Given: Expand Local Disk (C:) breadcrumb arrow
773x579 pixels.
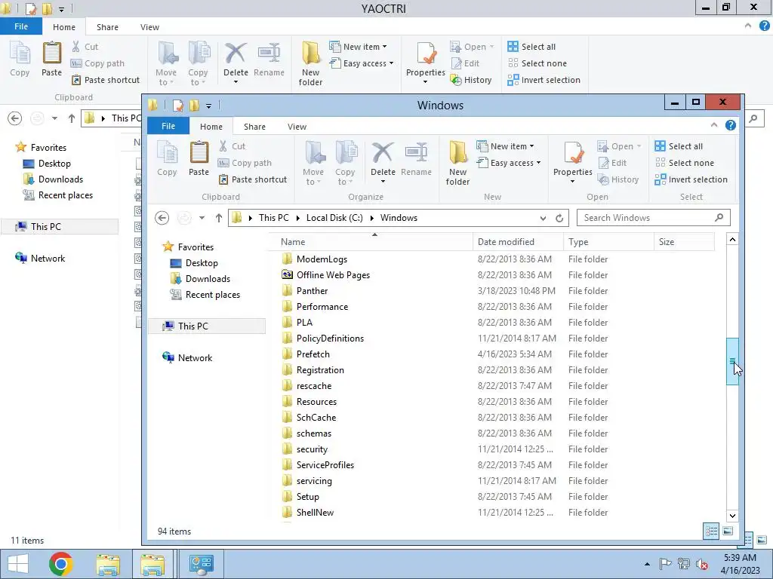Looking at the screenshot, I should pyautogui.click(x=371, y=218).
